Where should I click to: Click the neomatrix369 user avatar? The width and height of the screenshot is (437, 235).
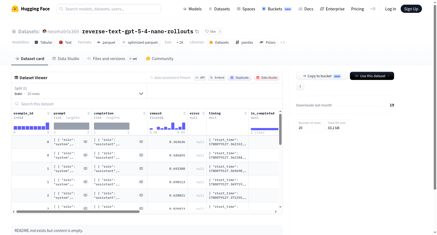(45, 31)
